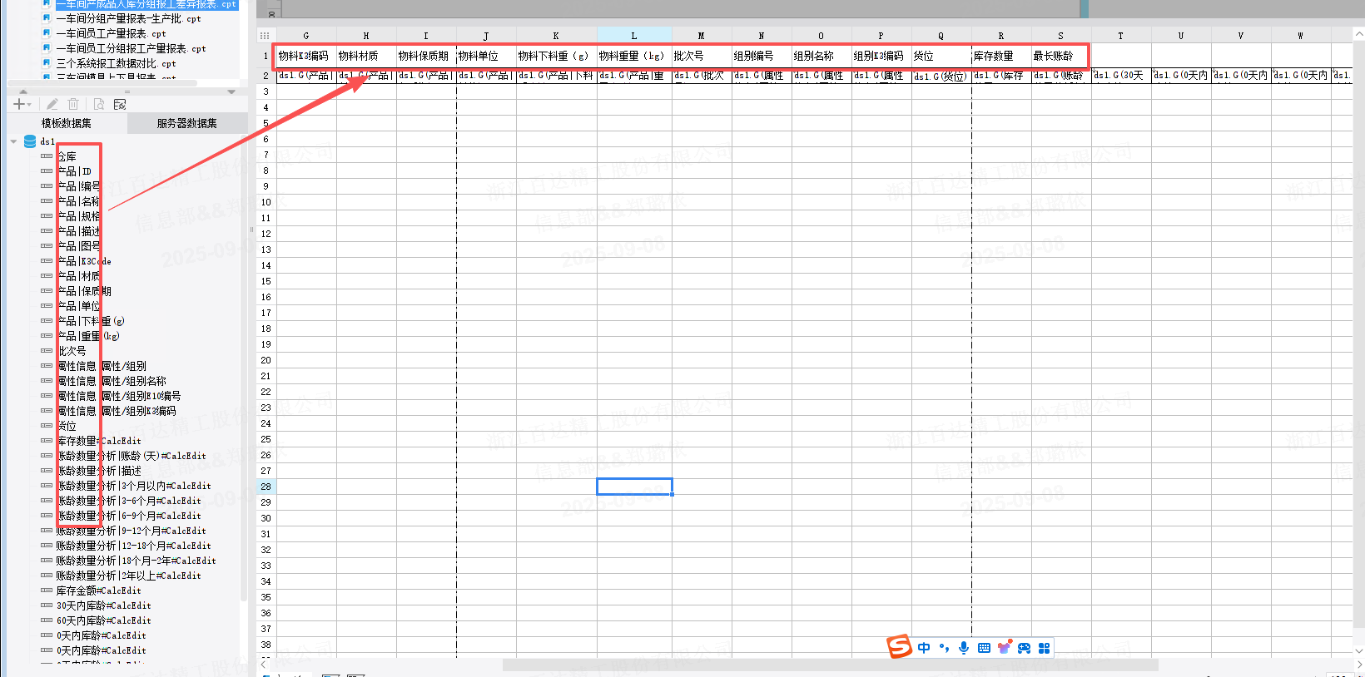The image size is (1365, 677).
Task: Click the panel collapse up arrow
Action: click(x=23, y=91)
